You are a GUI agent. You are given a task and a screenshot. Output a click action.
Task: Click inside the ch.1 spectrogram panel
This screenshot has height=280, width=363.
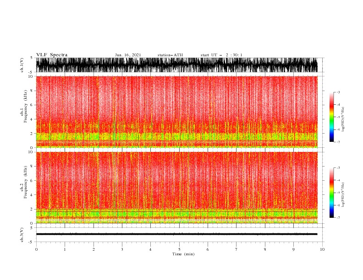[x=176, y=112]
